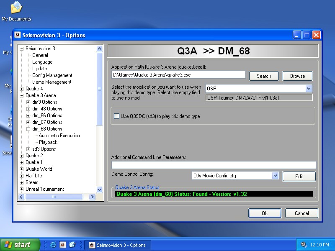Viewport: 335px width, 251px height.
Task: Click the system tray icon beside clock
Action: point(303,245)
